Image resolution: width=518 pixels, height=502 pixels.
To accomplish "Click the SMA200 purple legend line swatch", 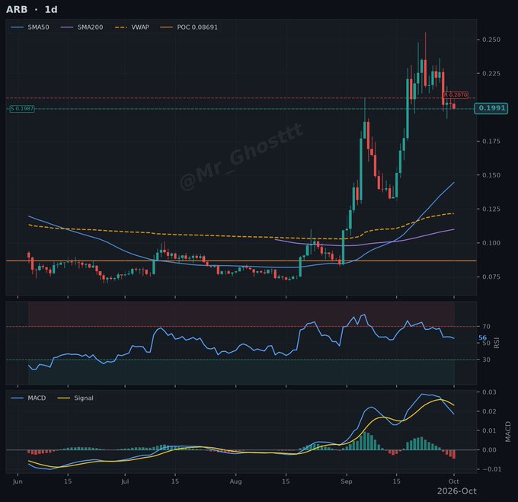I will pos(67,27).
